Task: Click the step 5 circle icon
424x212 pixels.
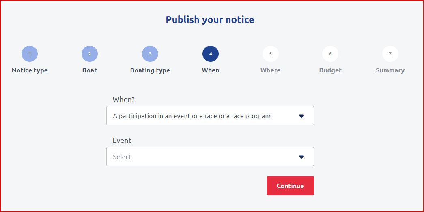Action: pyautogui.click(x=271, y=54)
